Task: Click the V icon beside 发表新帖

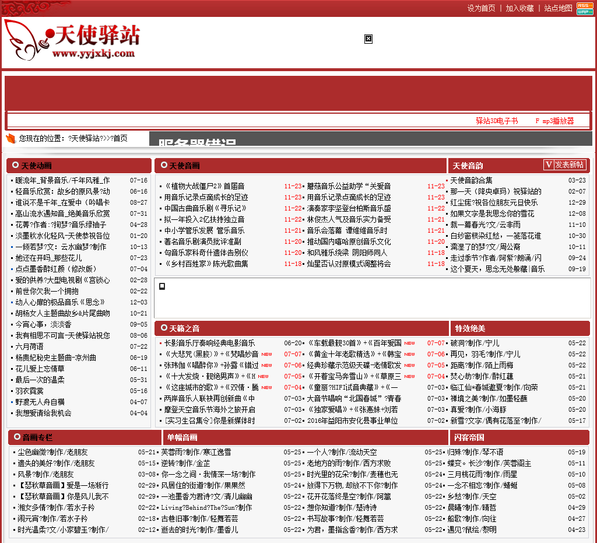Action: pyautogui.click(x=549, y=164)
